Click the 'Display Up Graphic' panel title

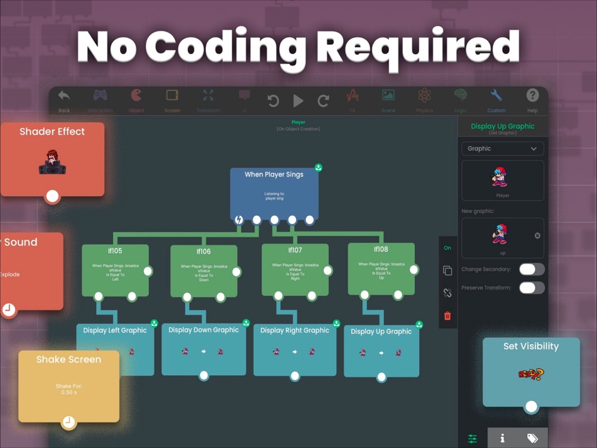click(503, 126)
